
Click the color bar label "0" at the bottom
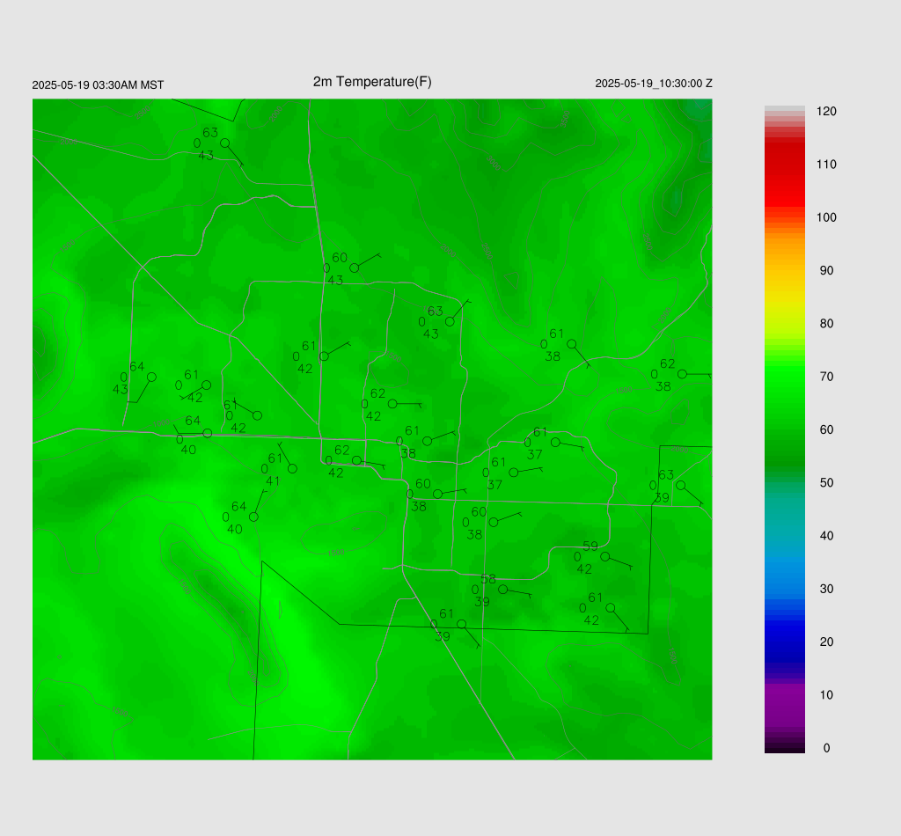[826, 748]
